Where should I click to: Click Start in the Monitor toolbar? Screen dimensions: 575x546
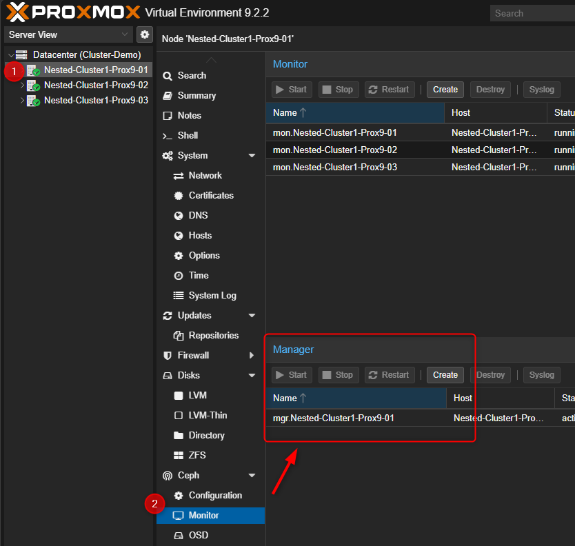[292, 90]
